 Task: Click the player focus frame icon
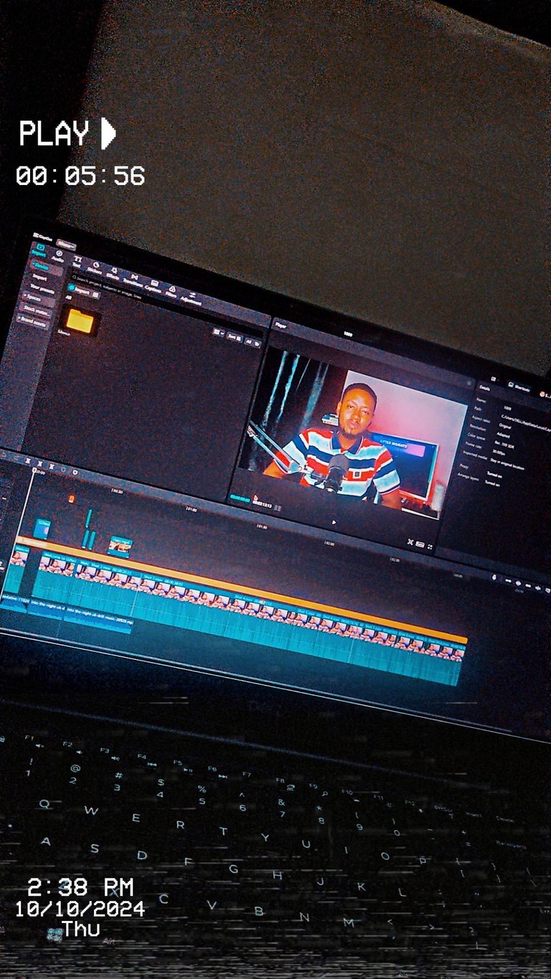tap(410, 542)
